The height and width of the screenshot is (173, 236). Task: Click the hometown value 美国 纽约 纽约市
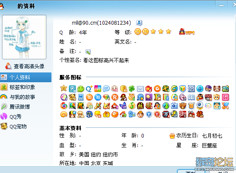click(98, 155)
